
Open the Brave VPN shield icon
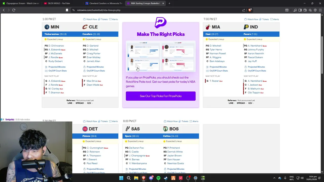(315, 10)
